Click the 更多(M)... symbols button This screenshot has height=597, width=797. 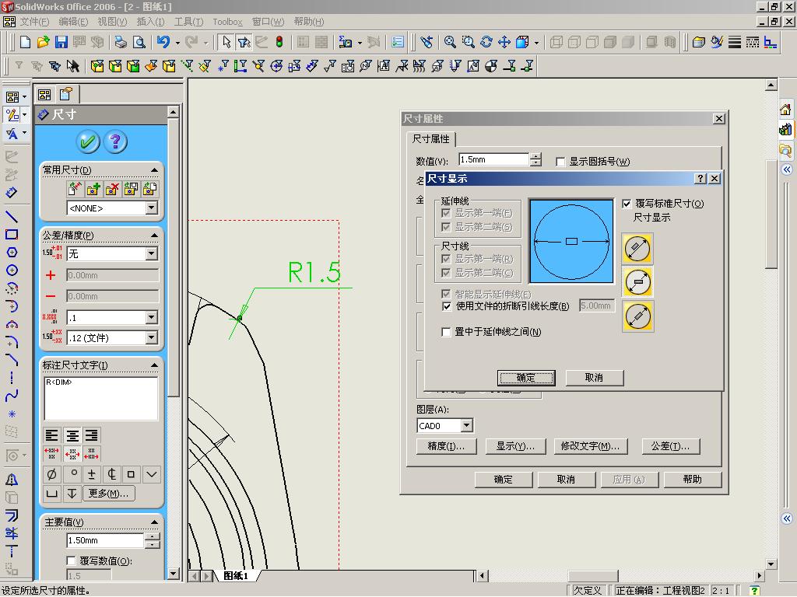point(109,494)
